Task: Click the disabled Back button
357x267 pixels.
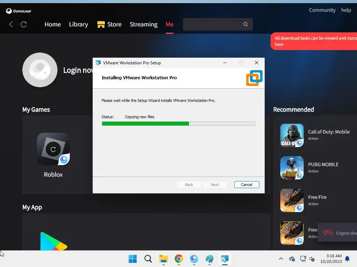Action: [189, 185]
